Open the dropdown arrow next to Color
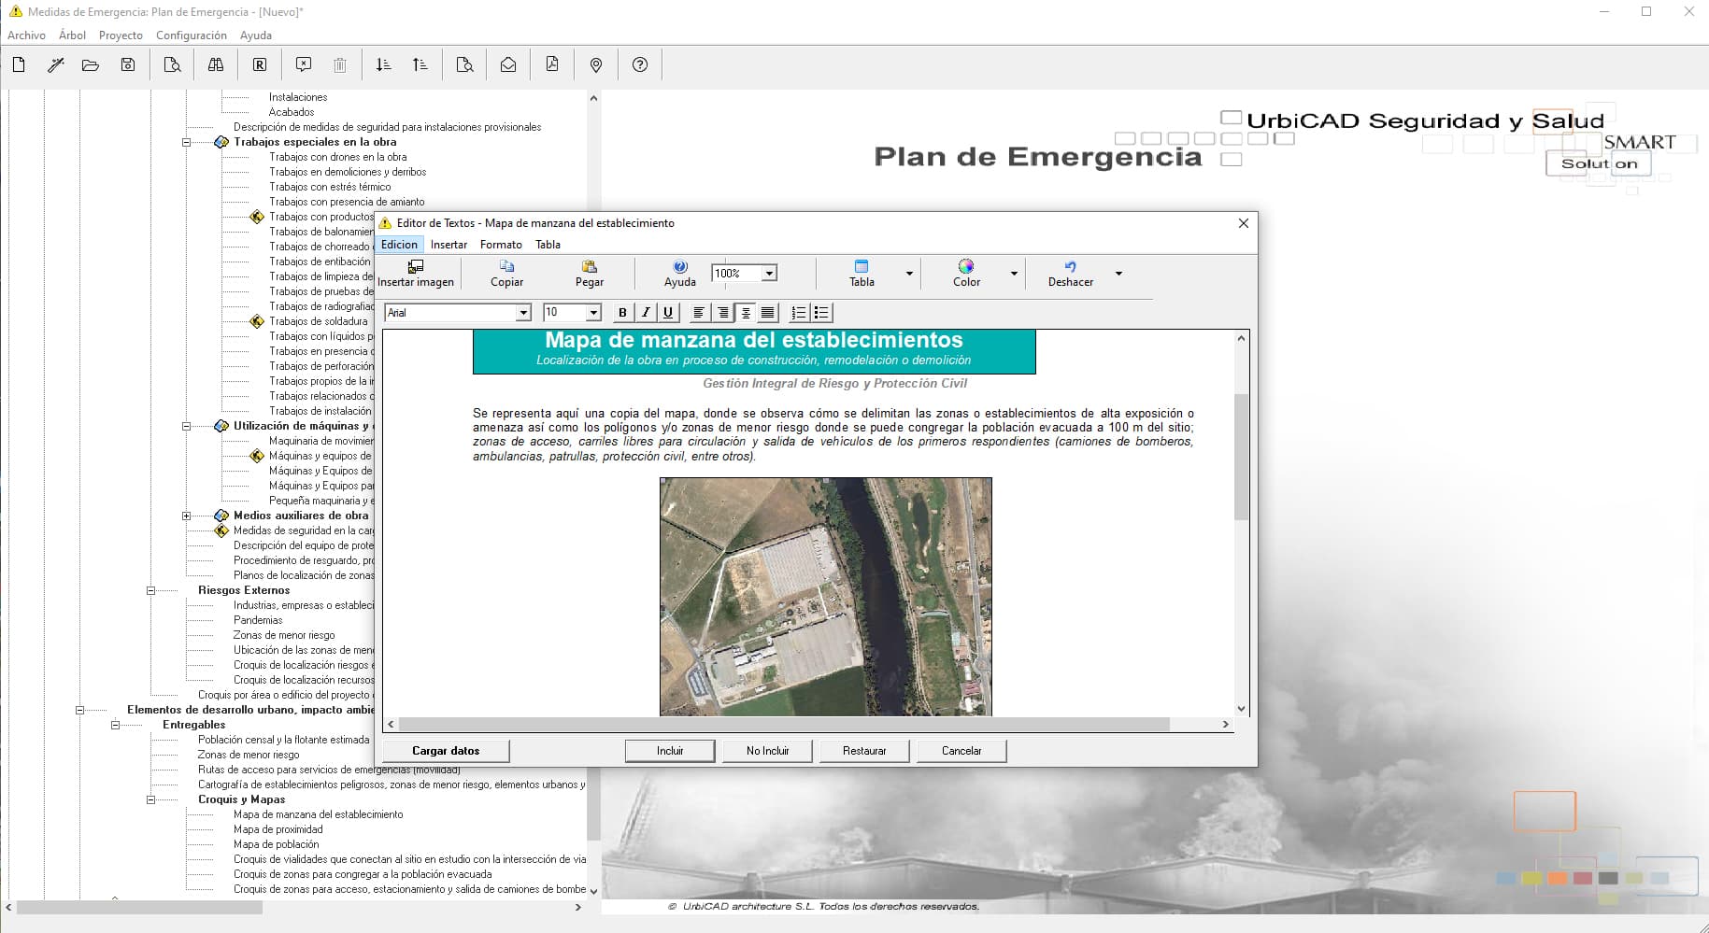Screen dimensions: 1709x933 tap(1014, 274)
